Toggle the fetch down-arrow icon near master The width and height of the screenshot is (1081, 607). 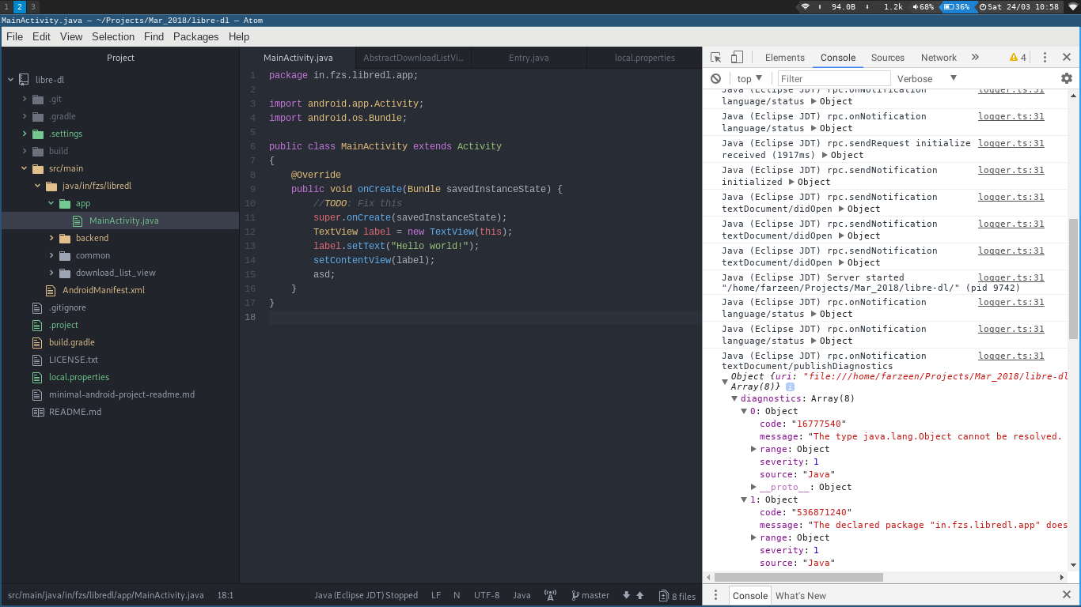625,595
